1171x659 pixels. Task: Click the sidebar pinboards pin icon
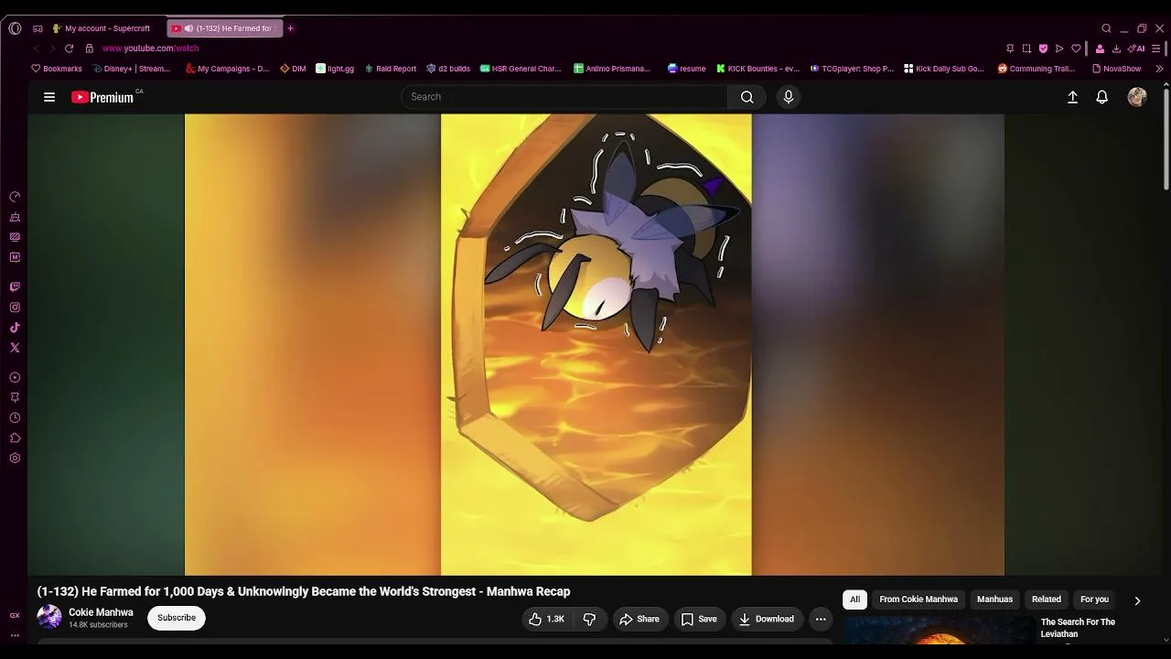coord(15,397)
